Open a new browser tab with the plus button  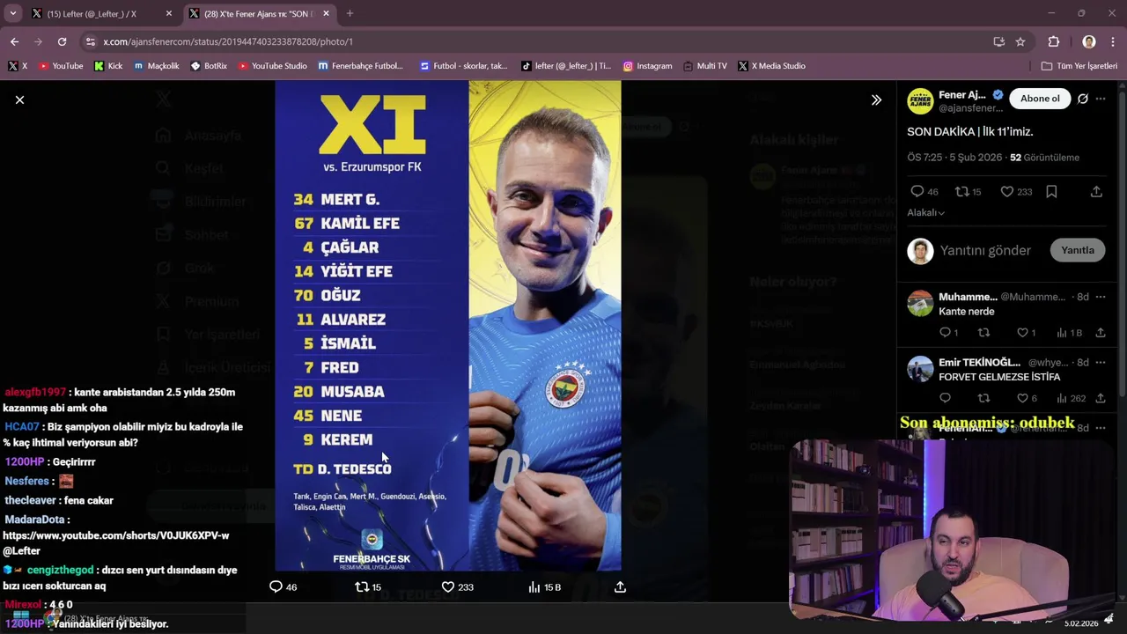pyautogui.click(x=350, y=13)
